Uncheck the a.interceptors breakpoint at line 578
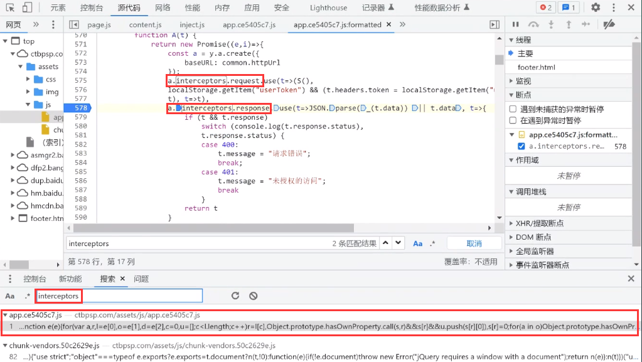 521,146
